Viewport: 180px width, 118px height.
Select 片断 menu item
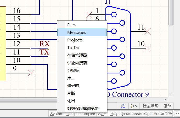click(82, 93)
